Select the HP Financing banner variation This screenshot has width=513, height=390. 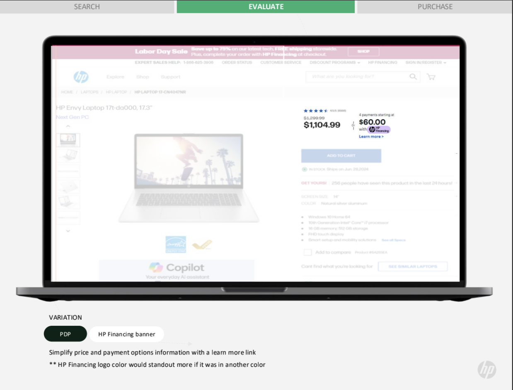point(126,334)
